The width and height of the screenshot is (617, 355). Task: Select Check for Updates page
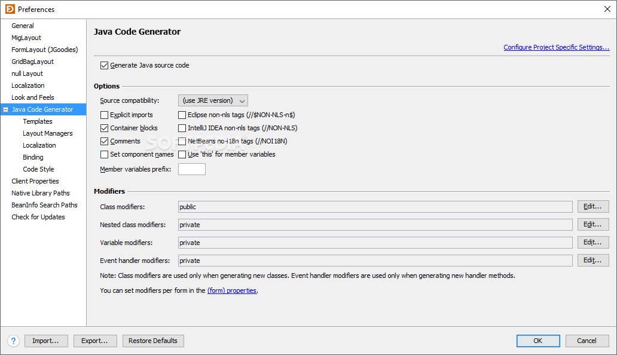tap(38, 217)
